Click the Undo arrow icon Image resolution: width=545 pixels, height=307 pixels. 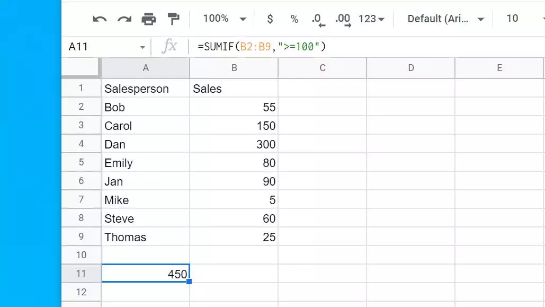(x=100, y=19)
